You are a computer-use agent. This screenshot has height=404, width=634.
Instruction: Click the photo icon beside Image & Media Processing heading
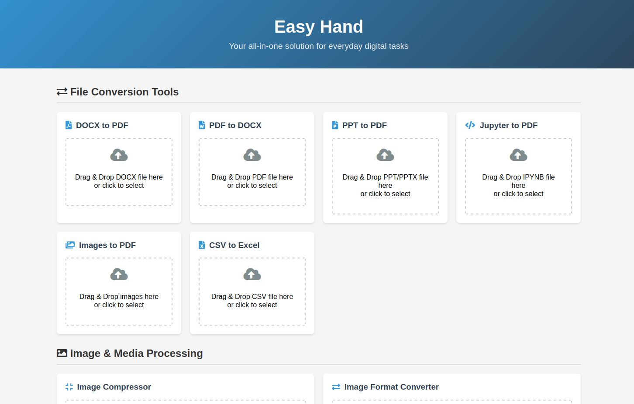pyautogui.click(x=61, y=353)
